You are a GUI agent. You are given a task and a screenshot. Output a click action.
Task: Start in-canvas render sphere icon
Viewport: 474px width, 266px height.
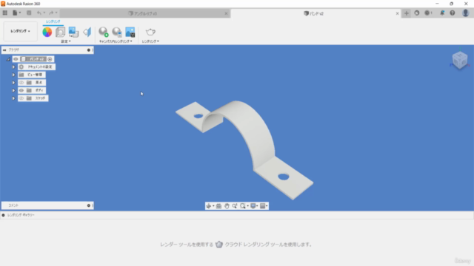coord(104,32)
